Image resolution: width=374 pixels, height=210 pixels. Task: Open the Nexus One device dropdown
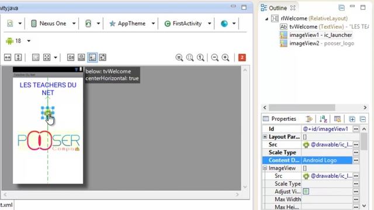(x=74, y=23)
